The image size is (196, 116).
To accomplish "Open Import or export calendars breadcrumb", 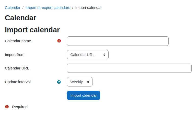I will pyautogui.click(x=48, y=8).
